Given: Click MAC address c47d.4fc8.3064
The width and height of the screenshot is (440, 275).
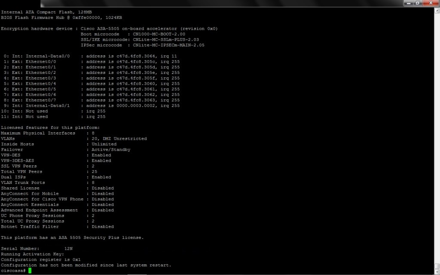Looking at the screenshot, I should 137,56.
